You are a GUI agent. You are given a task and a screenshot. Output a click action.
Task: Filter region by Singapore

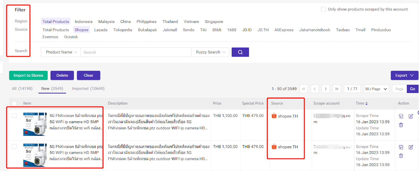point(214,22)
